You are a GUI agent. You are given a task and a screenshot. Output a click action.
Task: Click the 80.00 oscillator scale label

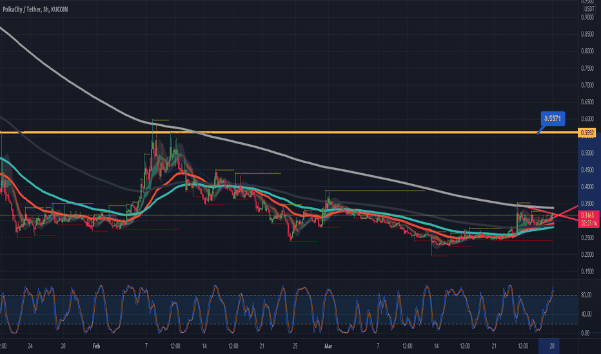coord(586,295)
